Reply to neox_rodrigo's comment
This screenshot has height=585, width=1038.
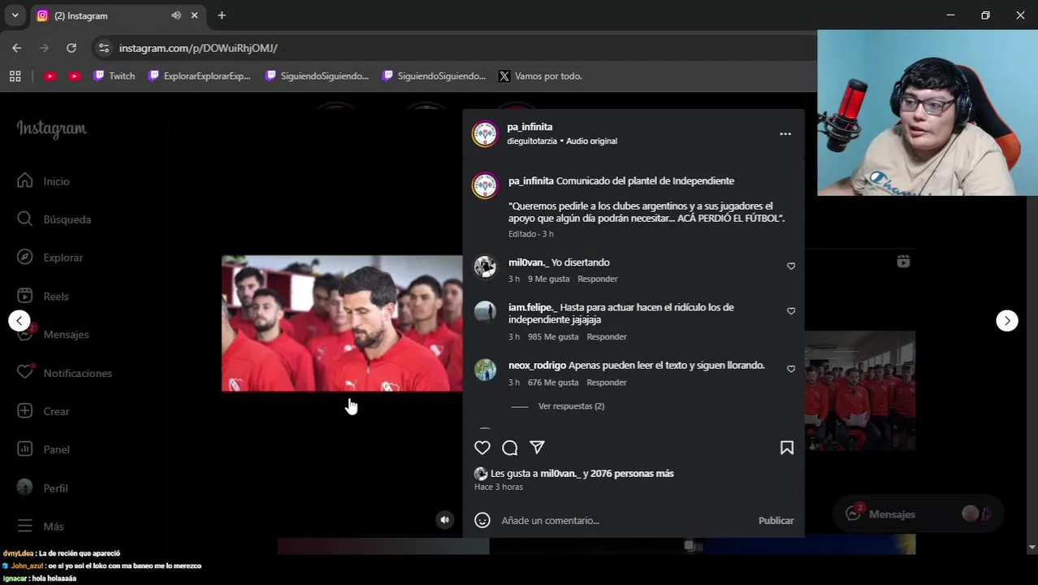coord(607,382)
